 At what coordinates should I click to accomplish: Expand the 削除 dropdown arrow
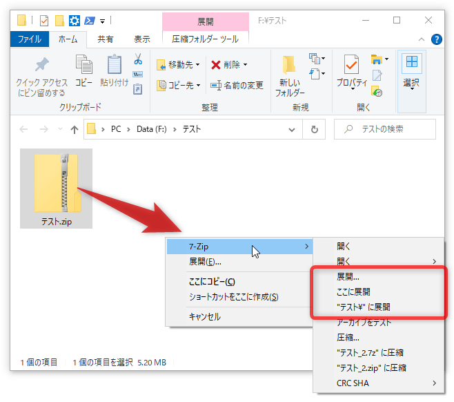click(245, 65)
